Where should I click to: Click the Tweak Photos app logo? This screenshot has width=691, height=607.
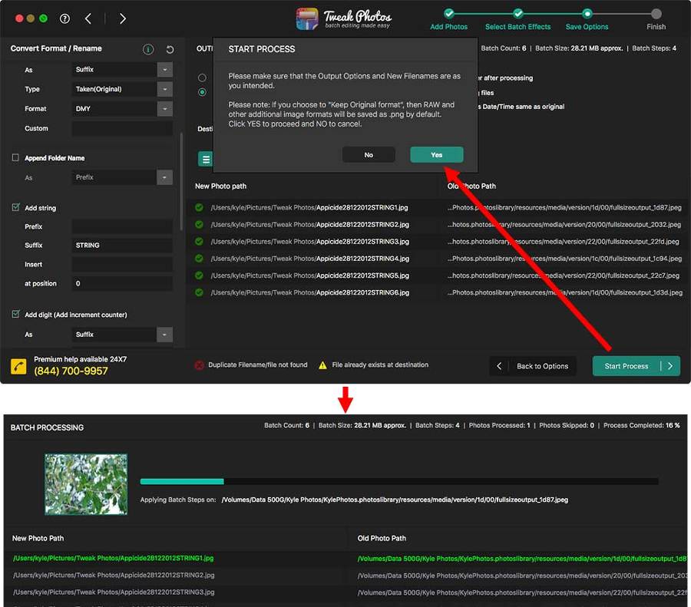(x=306, y=19)
